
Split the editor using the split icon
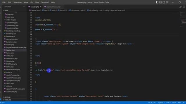(x=184, y=7)
